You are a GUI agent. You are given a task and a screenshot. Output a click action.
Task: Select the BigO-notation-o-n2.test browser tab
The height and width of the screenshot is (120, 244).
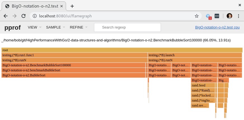click(x=34, y=6)
